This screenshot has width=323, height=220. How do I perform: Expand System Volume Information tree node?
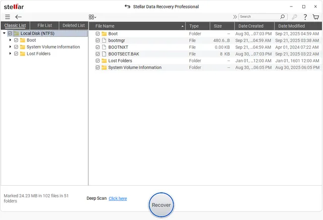pyautogui.click(x=10, y=47)
